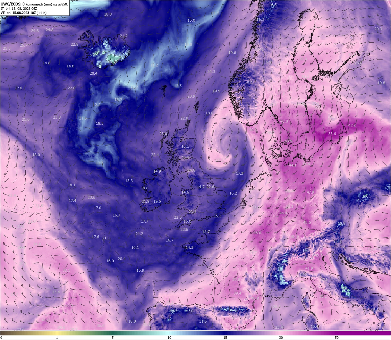Click the 15.9 value label
This screenshot has height=340, width=391.
pyautogui.click(x=140, y=270)
